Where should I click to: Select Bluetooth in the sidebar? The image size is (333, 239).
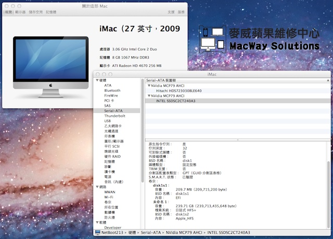(112, 90)
